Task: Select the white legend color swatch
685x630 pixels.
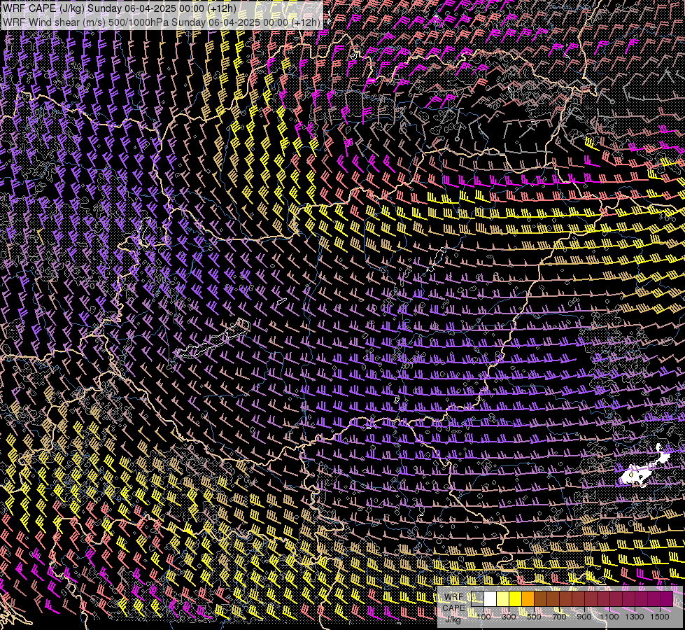Action: (x=490, y=599)
